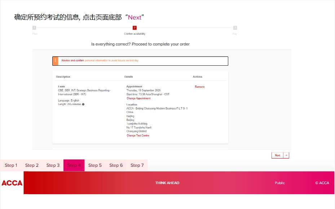The image size is (335, 209).
Task: Click the Start time 13:30 text
Action: [148, 94]
